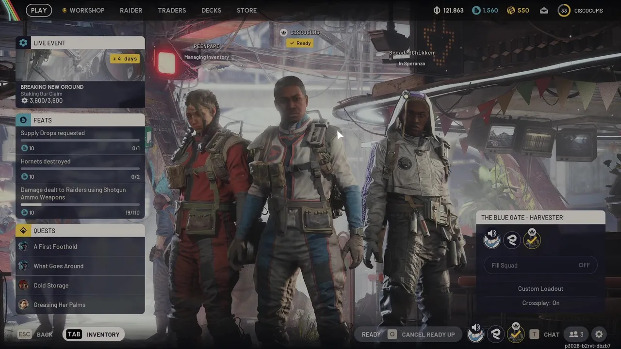The height and width of the screenshot is (349, 621).
Task: Open Inventory via TAB button
Action: 94,334
